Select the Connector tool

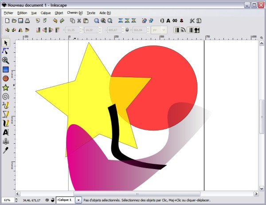click(x=6, y=141)
